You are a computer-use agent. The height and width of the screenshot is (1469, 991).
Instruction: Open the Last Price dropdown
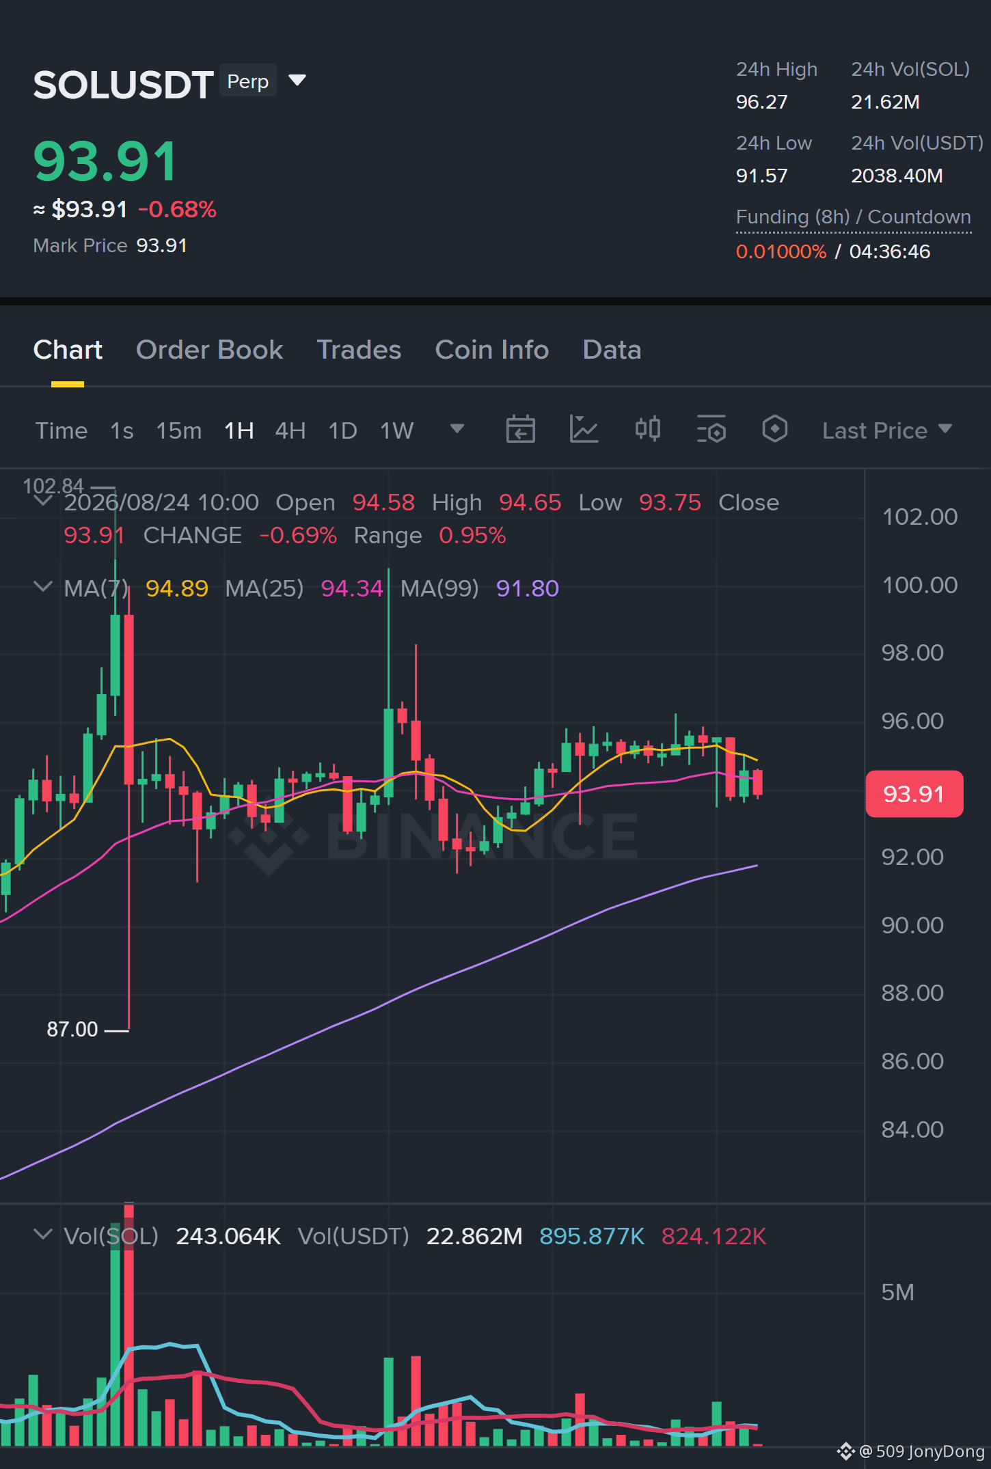coord(887,430)
